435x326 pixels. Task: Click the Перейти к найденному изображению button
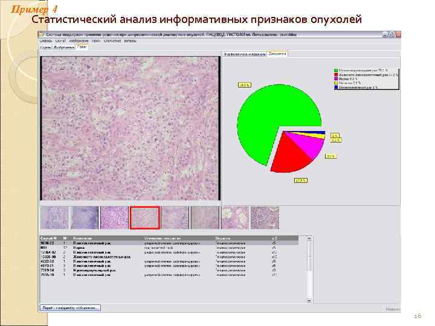[70, 308]
